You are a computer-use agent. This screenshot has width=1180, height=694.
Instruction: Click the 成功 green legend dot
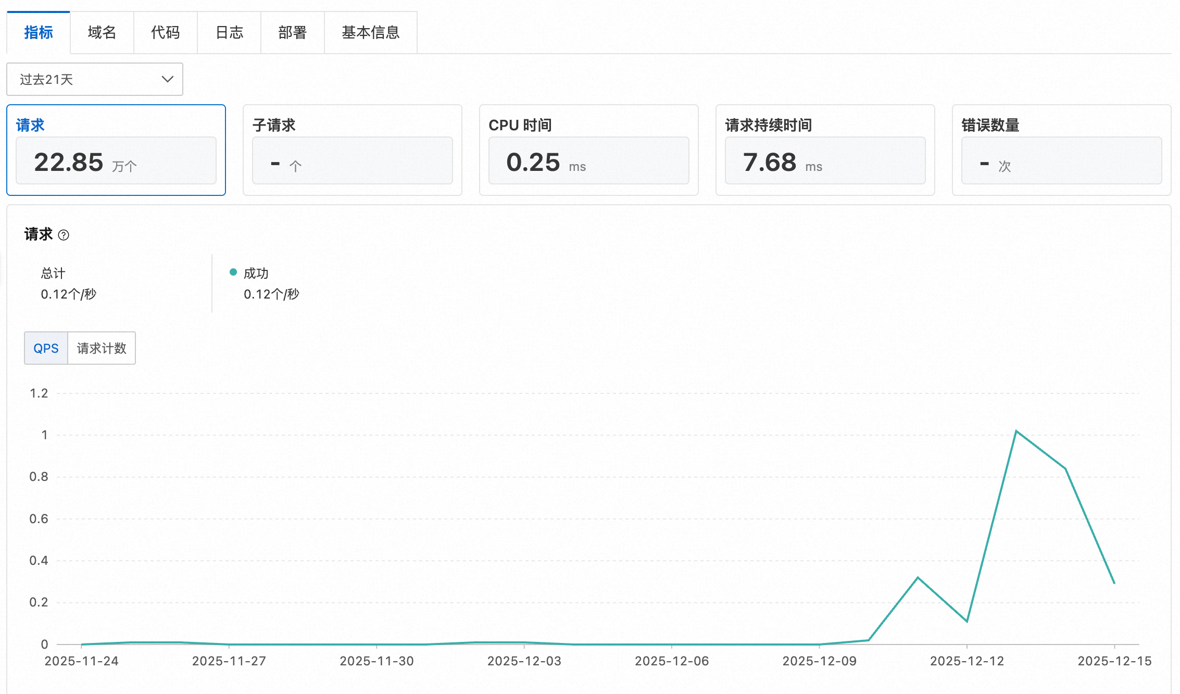[233, 272]
